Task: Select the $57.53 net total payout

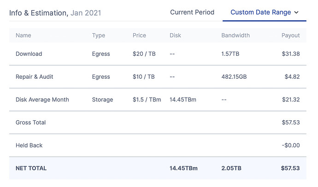Action: coord(290,168)
